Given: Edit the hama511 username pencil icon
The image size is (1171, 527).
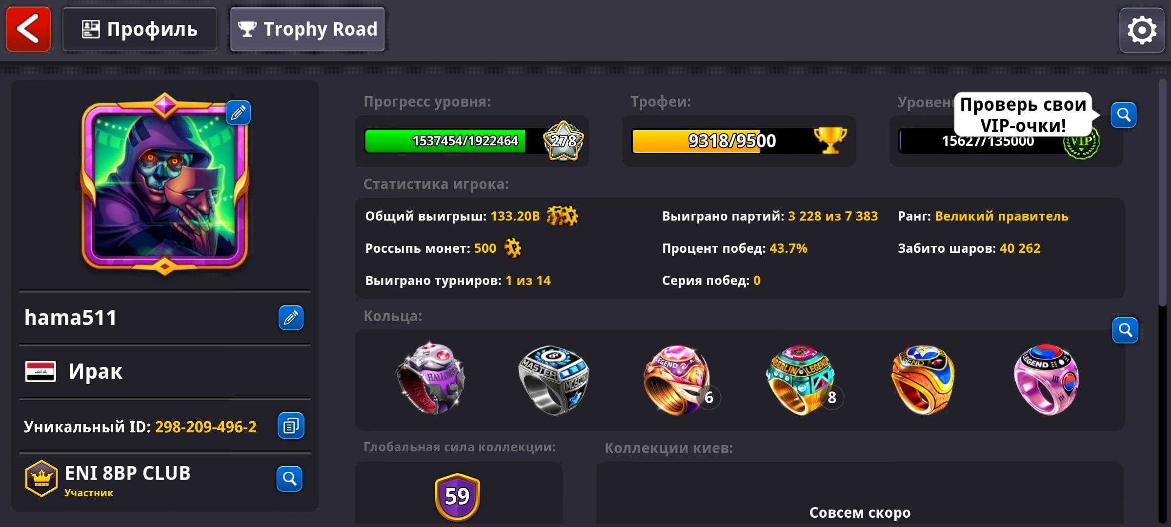Looking at the screenshot, I should [x=291, y=318].
